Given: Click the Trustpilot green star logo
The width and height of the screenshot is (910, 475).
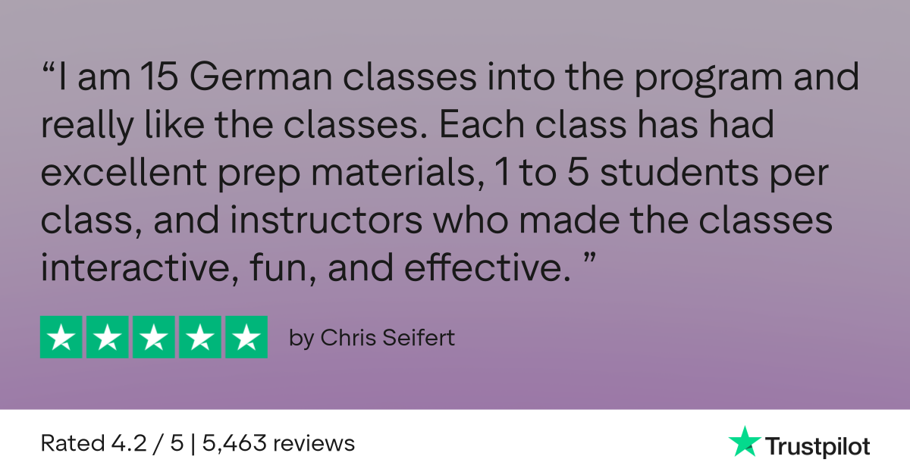Looking at the screenshot, I should click(x=744, y=442).
